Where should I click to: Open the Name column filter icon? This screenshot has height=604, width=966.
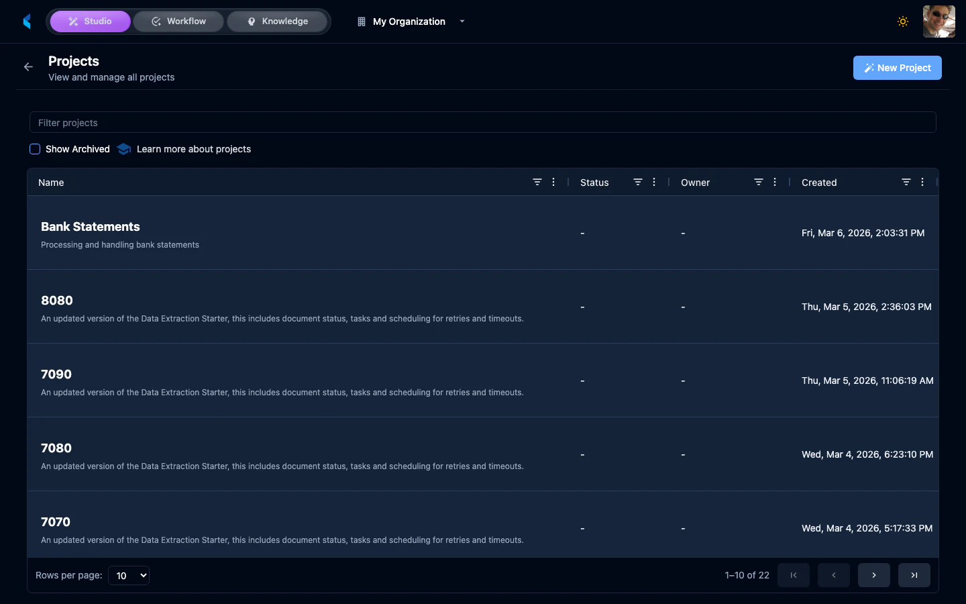point(537,182)
